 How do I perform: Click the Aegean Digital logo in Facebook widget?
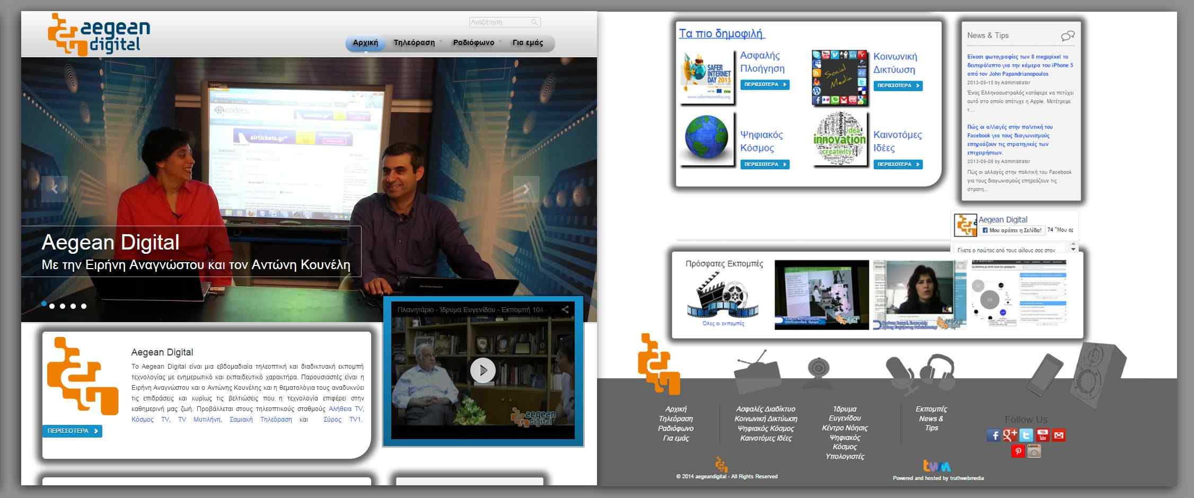coord(965,225)
